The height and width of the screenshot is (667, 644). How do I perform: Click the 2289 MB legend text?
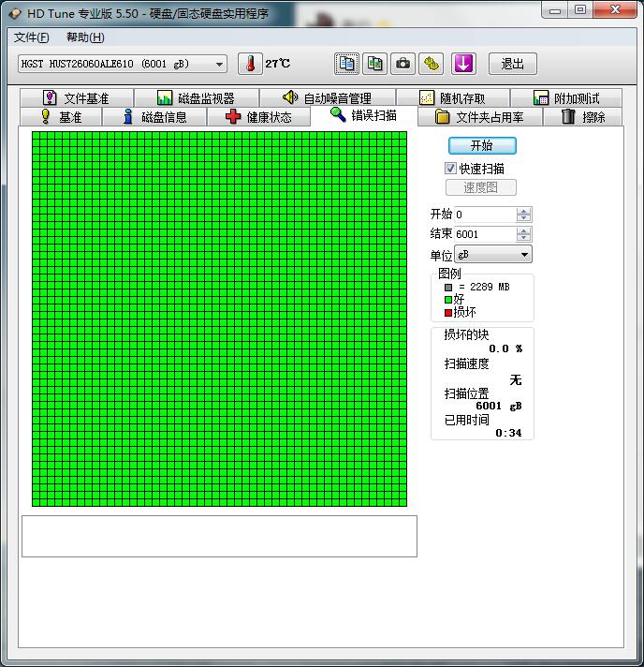tap(490, 288)
